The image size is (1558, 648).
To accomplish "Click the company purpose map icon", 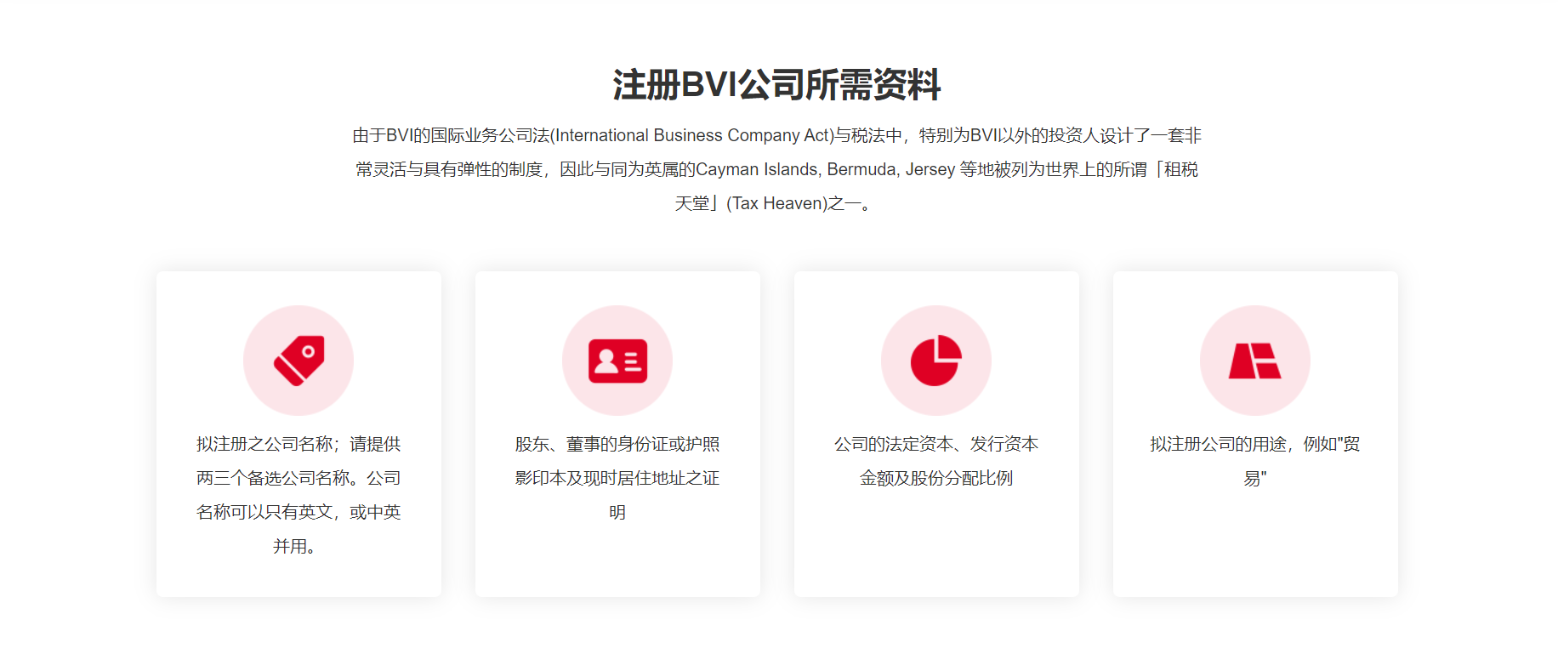I will 1254,361.
